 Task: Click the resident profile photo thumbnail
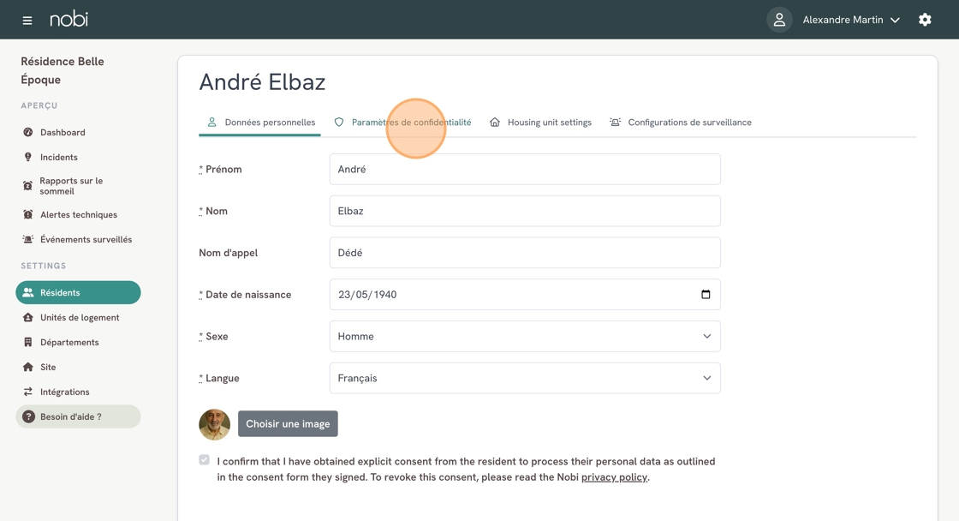click(x=214, y=424)
